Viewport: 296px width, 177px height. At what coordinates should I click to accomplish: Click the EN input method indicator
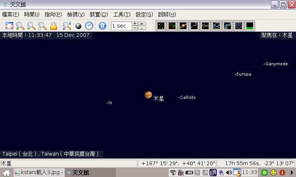[213, 173]
